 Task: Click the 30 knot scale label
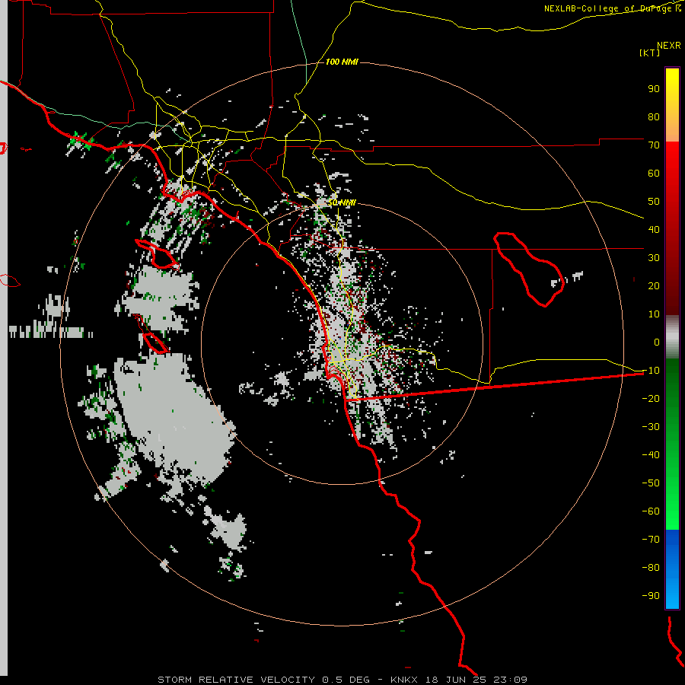coord(654,258)
